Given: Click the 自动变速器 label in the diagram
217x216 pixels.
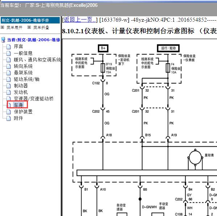Looking at the screenshot, I should coord(121,207).
